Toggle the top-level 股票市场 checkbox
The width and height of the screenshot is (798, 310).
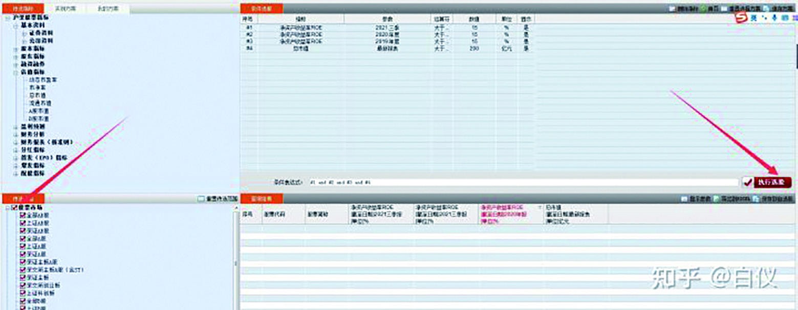coord(14,208)
